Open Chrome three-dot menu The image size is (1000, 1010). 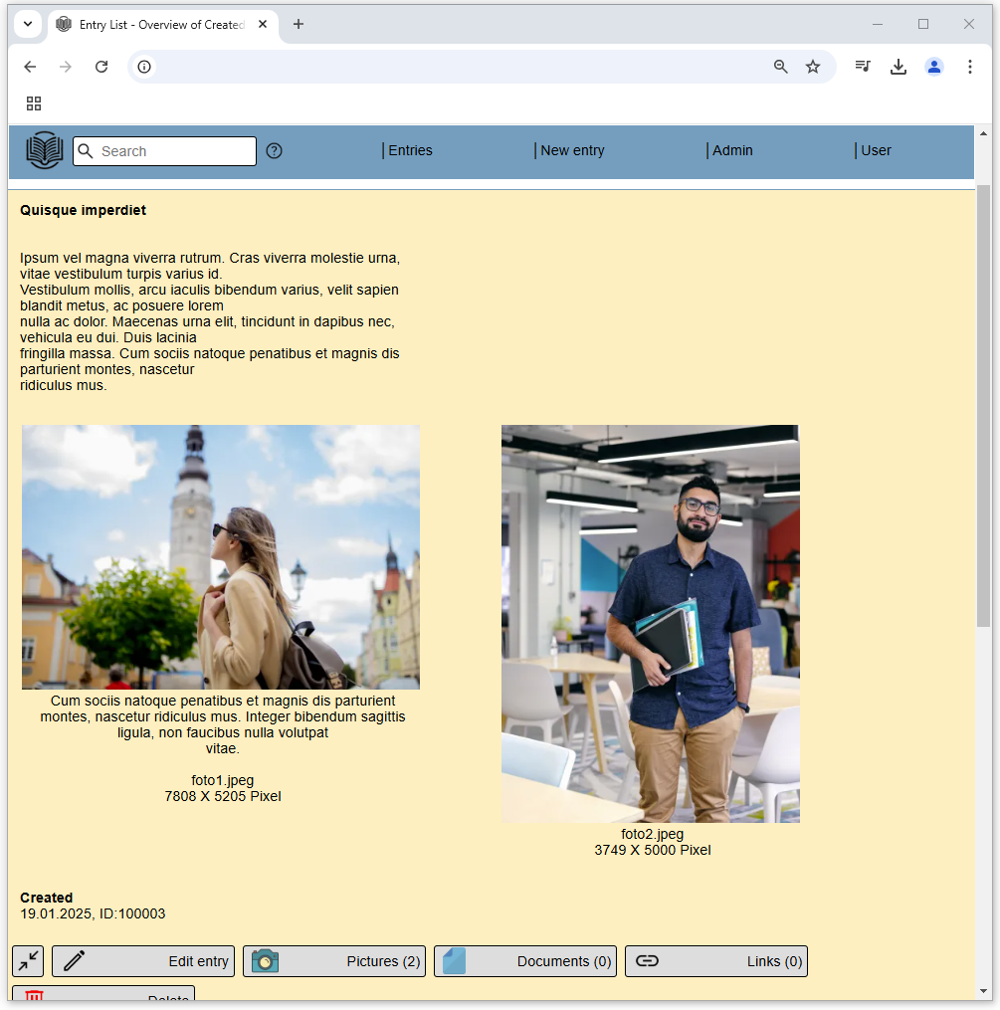[970, 67]
